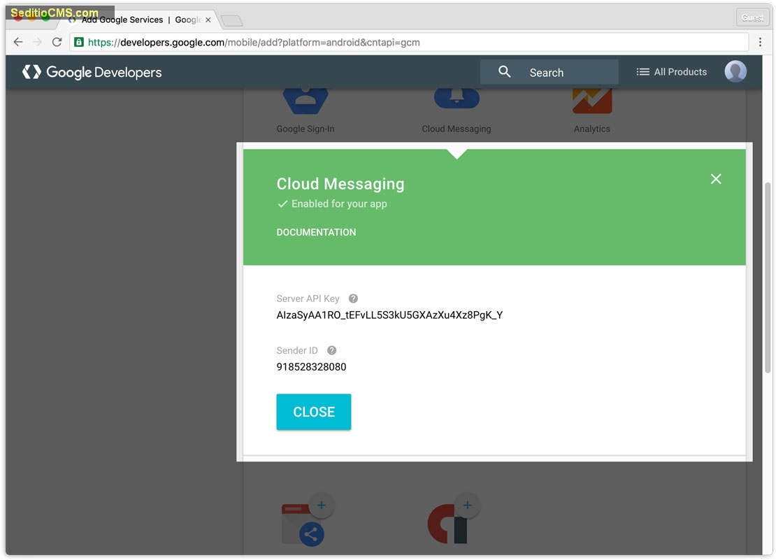Click the vertical page scrollbar
This screenshot has width=776, height=560.
point(768,277)
